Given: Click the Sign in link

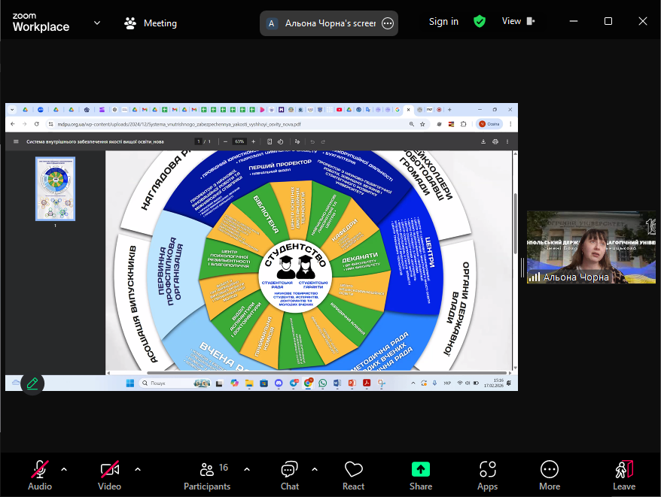Looking at the screenshot, I should click(x=443, y=22).
